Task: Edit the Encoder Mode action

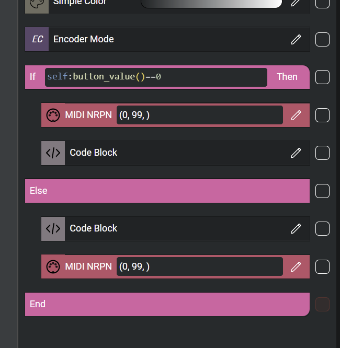Action: click(x=296, y=39)
